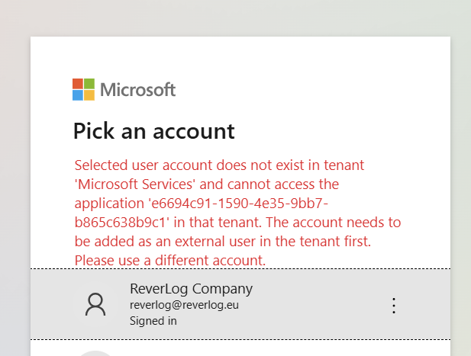Image resolution: width=471 pixels, height=356 pixels.
Task: Click the green square of Microsoft logo
Action: pyautogui.click(x=89, y=84)
